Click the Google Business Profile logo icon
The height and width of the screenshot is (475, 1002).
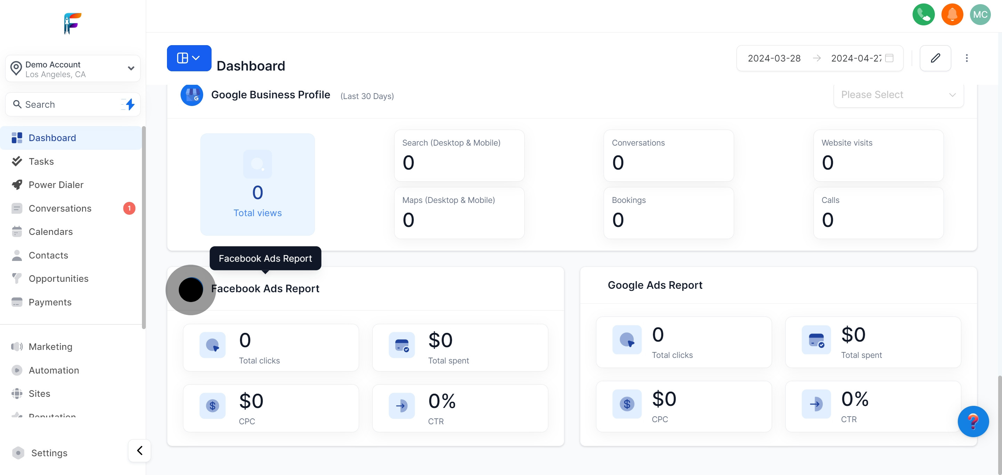pos(192,95)
